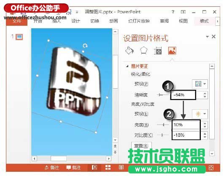Viewport: 224px width, 176px height.
Task: Open the 开始 ribbon tab
Action: pos(38,21)
